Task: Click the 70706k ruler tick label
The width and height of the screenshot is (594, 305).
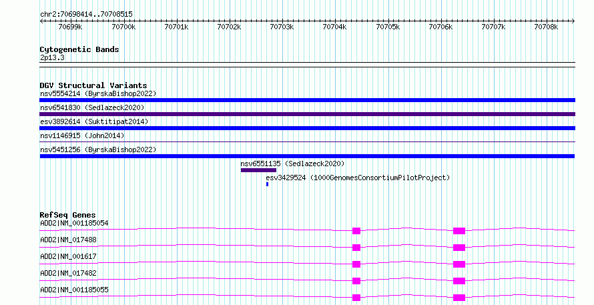Action: pyautogui.click(x=440, y=27)
